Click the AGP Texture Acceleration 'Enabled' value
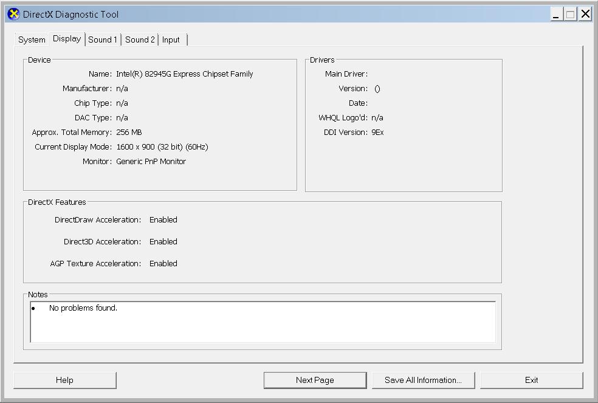Image resolution: width=598 pixels, height=403 pixels. pos(163,263)
